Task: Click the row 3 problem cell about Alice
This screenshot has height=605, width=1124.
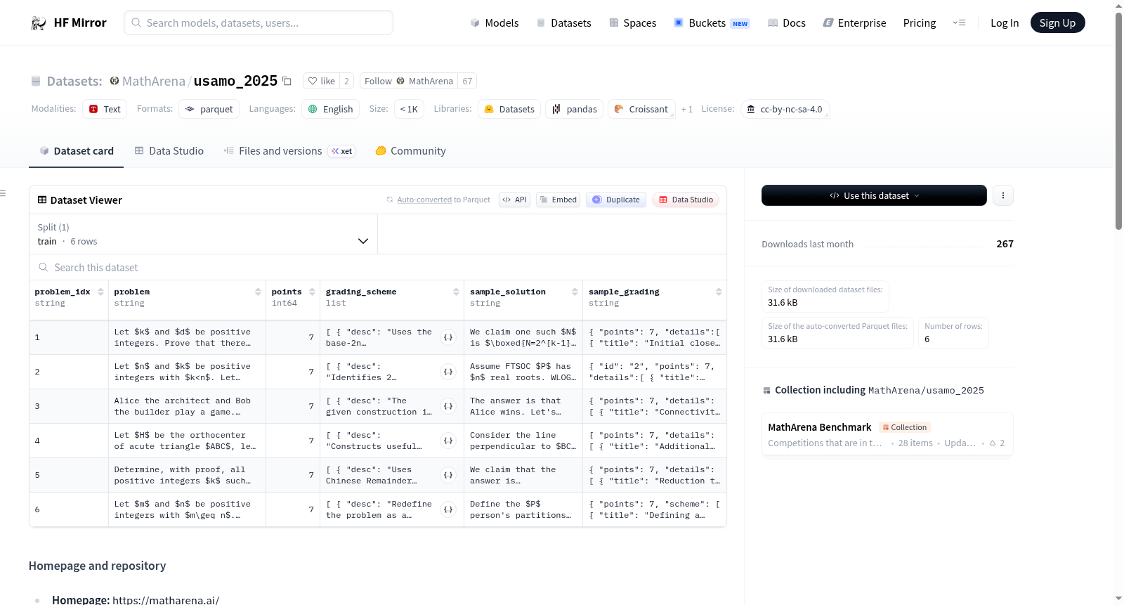Action: pos(187,406)
